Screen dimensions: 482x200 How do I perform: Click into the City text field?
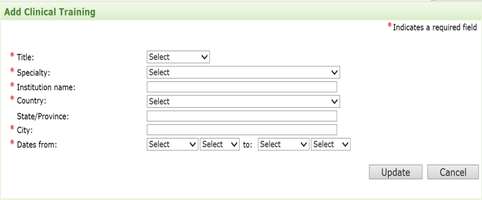click(242, 130)
